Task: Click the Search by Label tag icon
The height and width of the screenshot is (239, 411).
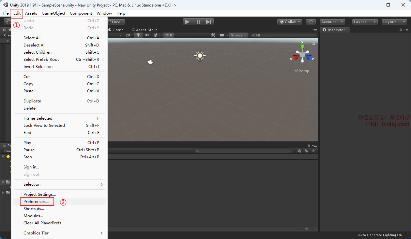Action: [306, 151]
